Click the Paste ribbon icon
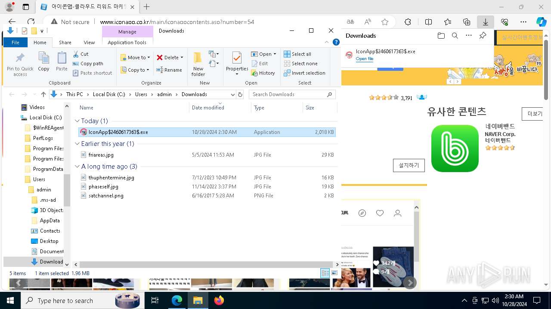This screenshot has height=309, width=551. tap(62, 61)
